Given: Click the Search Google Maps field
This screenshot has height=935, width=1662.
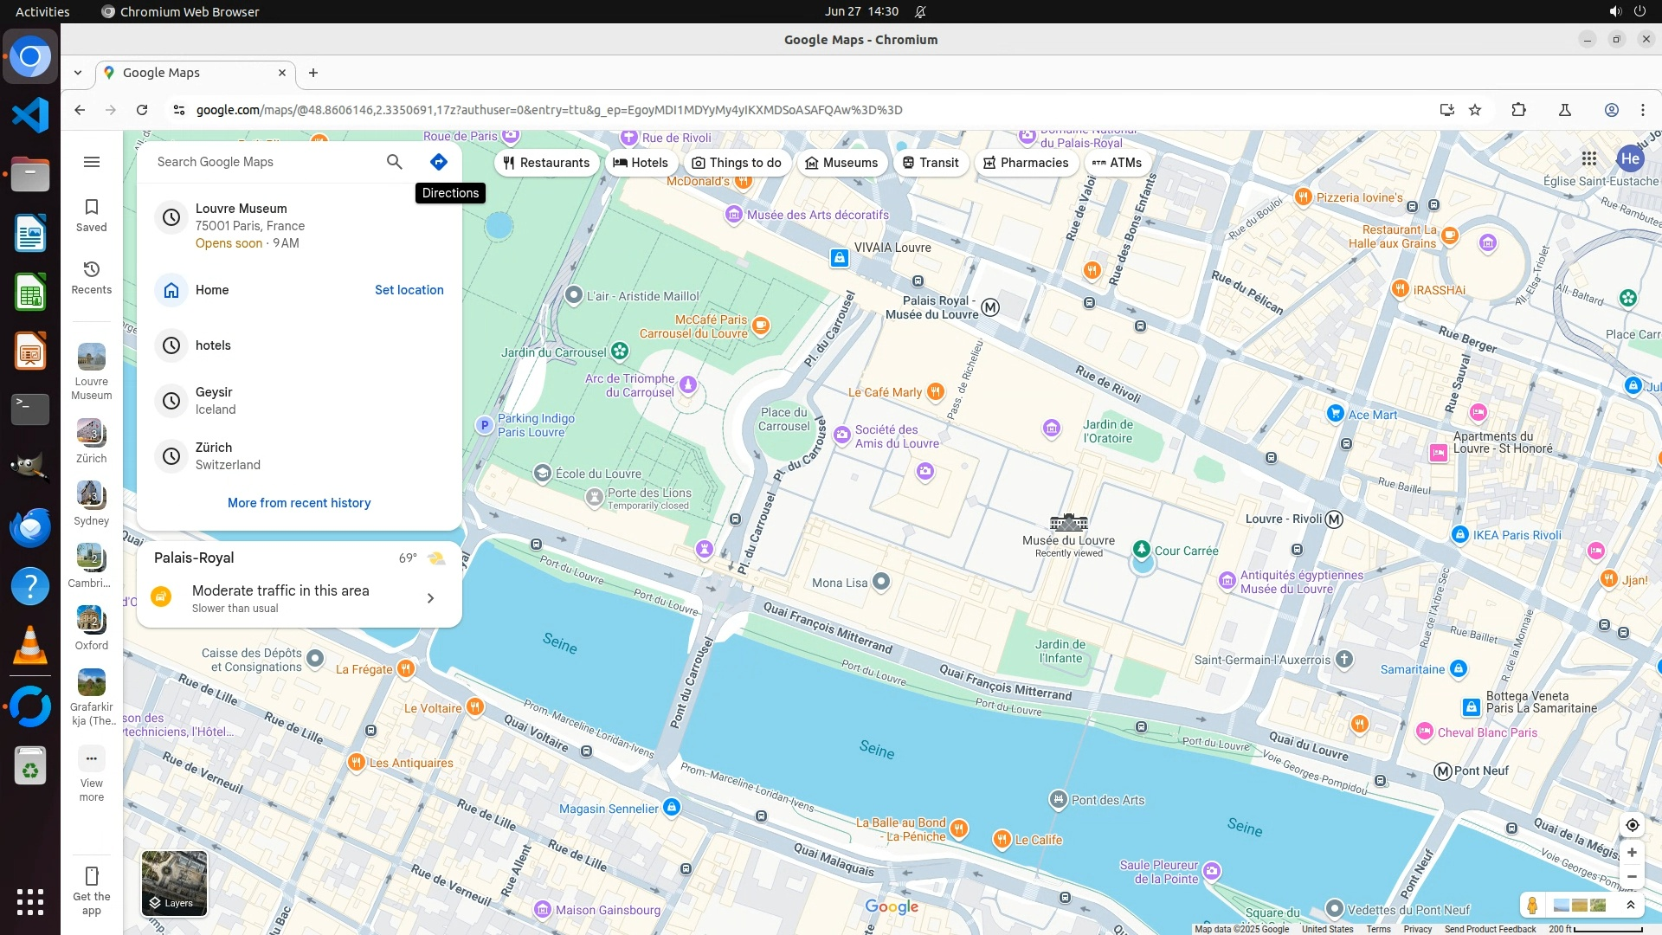Looking at the screenshot, I should [260, 162].
